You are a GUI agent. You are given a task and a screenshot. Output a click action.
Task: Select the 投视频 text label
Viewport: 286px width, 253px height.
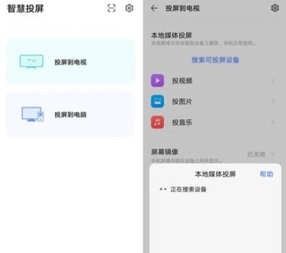tap(182, 81)
